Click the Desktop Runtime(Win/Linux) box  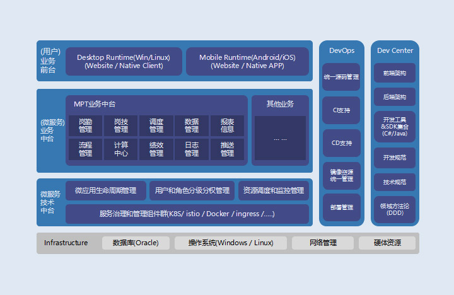pos(124,62)
